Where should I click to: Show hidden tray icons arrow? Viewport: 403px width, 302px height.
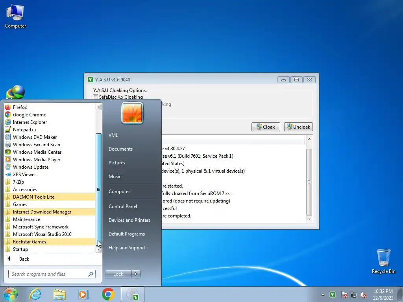tap(323, 295)
